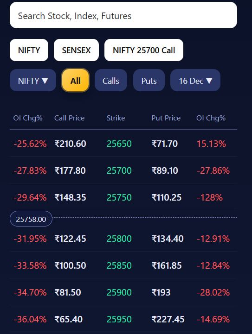The height and width of the screenshot is (334, 252).
Task: Select the SENSEX quick chip
Action: [76, 50]
